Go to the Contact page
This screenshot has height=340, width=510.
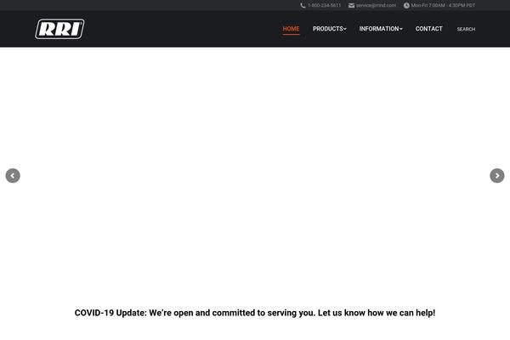[428, 29]
